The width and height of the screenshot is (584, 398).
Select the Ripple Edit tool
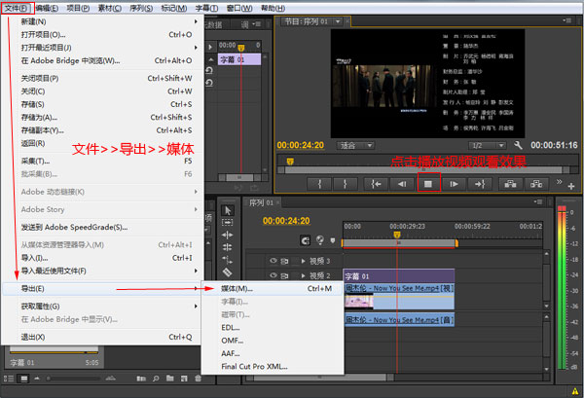tap(228, 235)
